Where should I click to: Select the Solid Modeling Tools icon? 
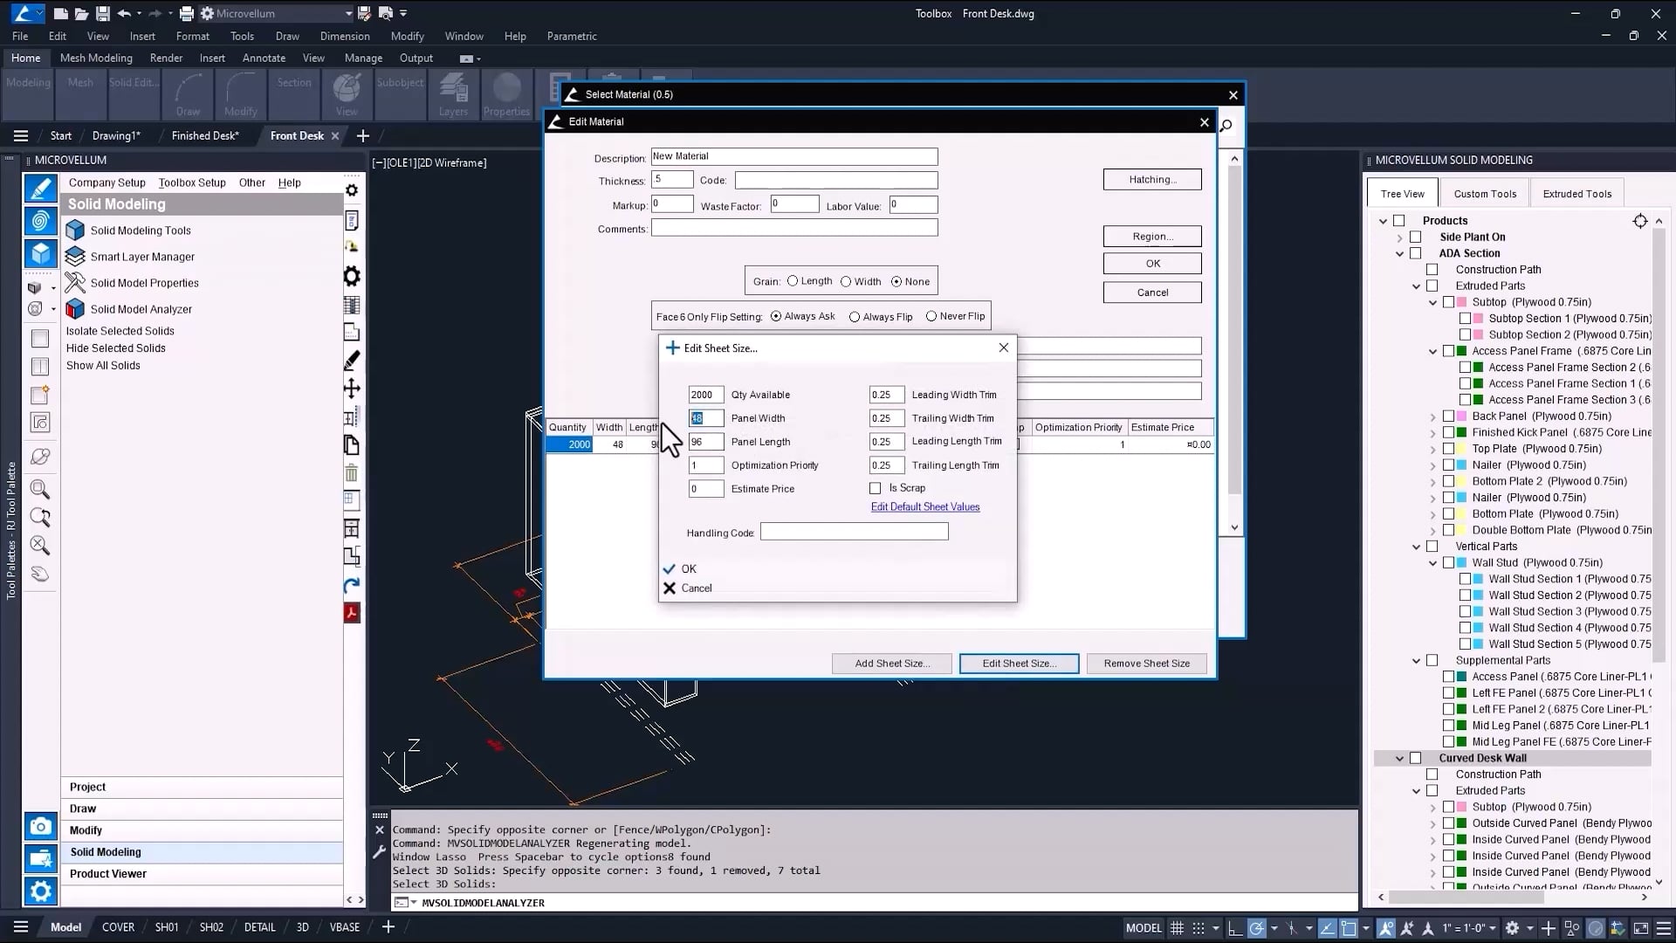click(75, 230)
